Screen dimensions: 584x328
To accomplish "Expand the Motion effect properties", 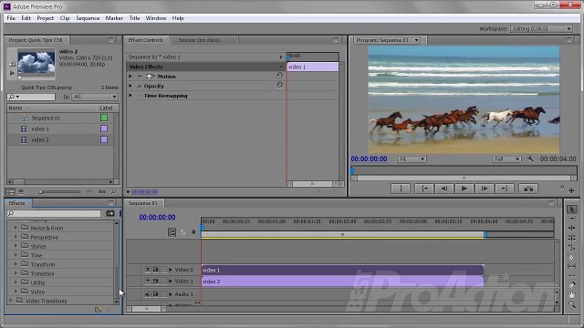I will pyautogui.click(x=130, y=77).
